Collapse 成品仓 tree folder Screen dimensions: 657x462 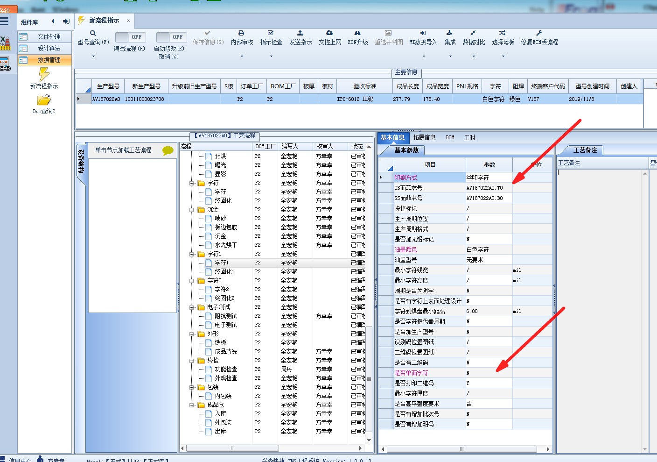[x=192, y=405]
